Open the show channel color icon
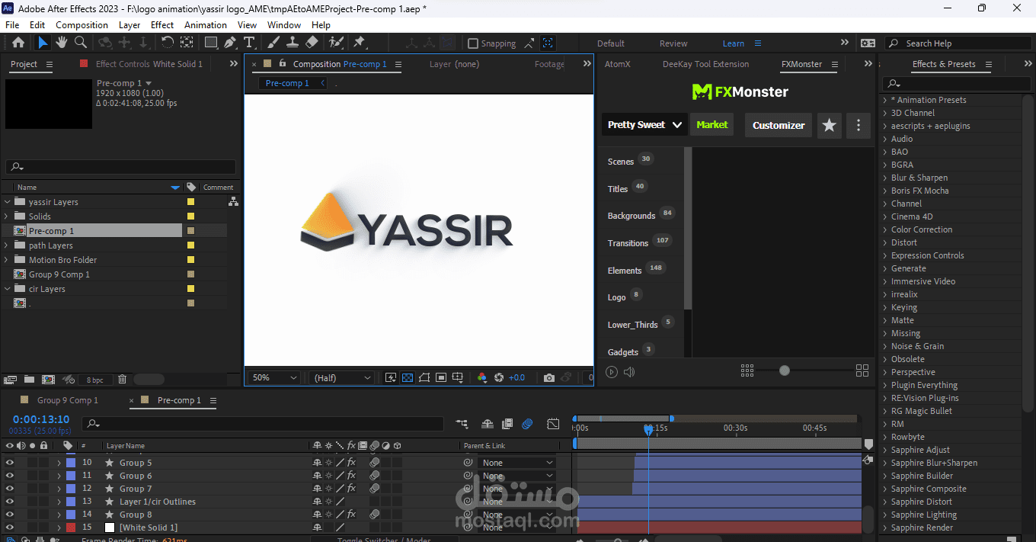Viewport: 1036px width, 542px height. (x=481, y=377)
